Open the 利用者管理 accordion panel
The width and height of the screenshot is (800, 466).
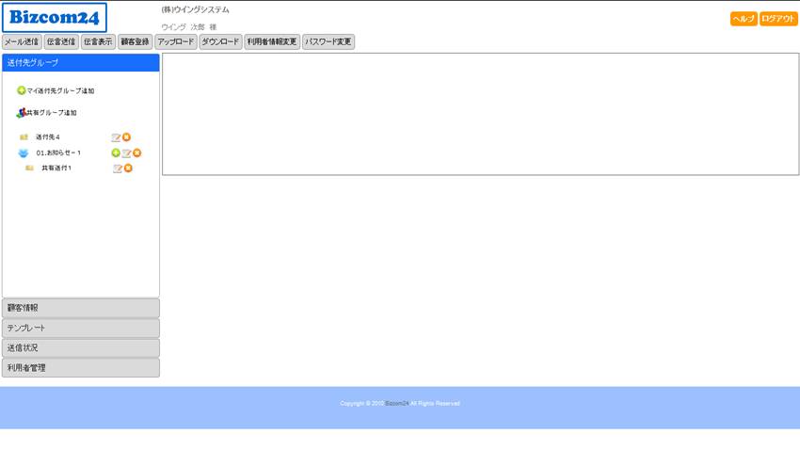pos(81,368)
